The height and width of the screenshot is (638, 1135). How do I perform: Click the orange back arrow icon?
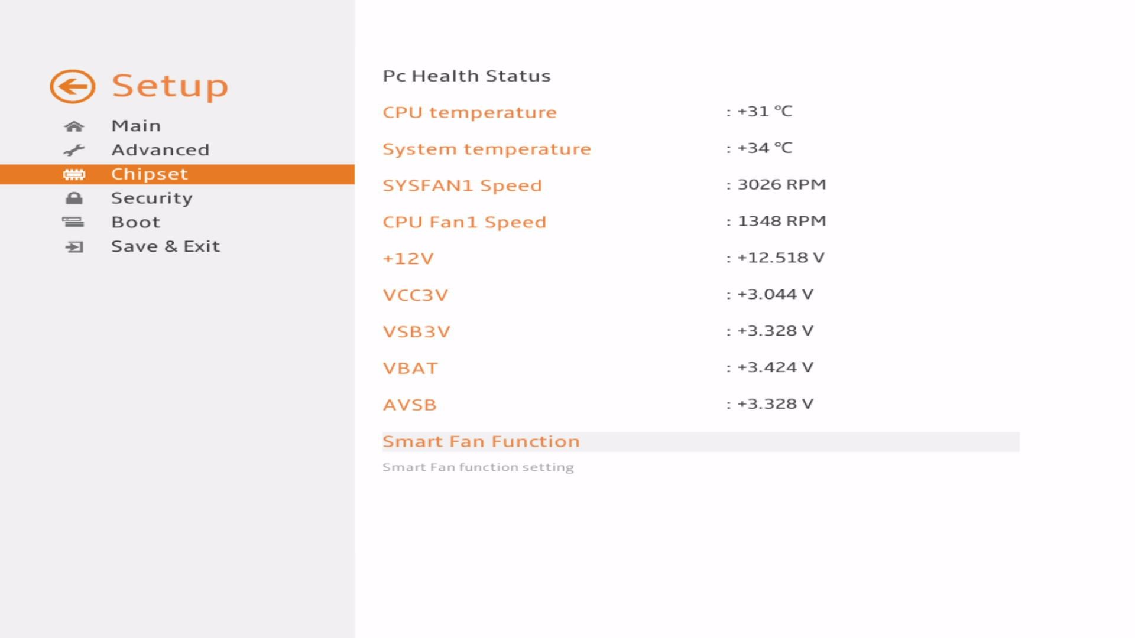[72, 87]
